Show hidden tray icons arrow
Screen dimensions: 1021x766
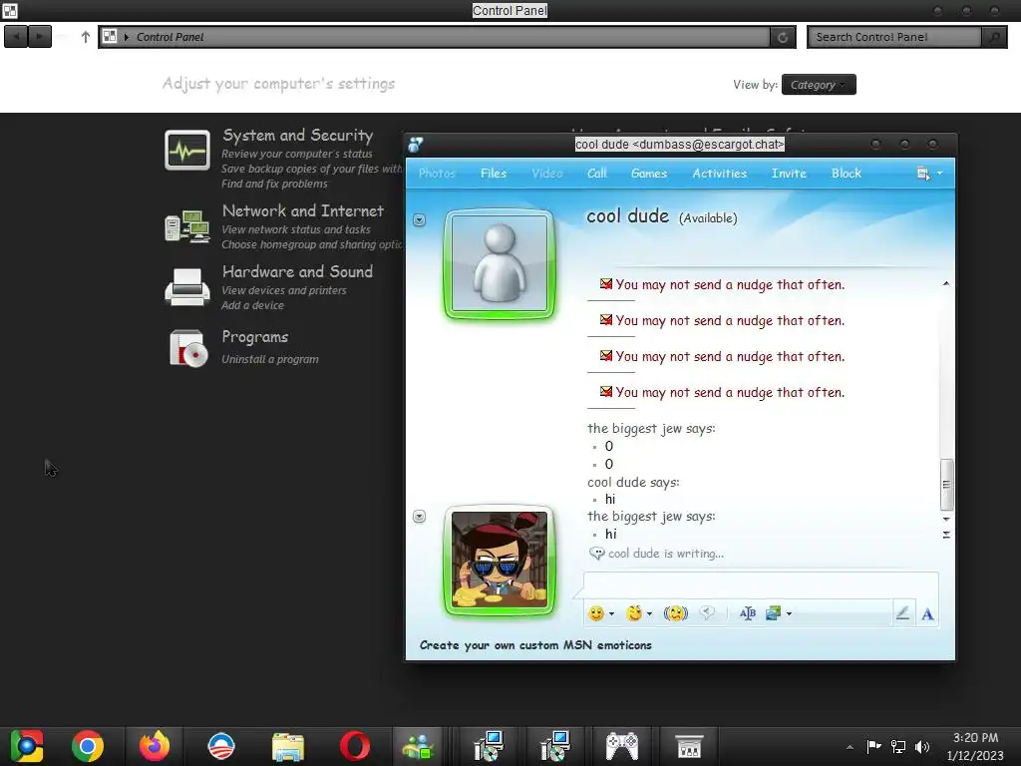850,747
